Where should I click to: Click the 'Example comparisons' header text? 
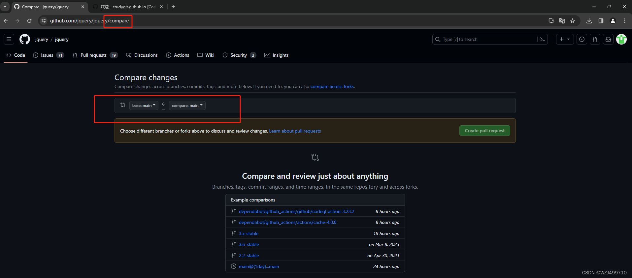[x=253, y=200]
